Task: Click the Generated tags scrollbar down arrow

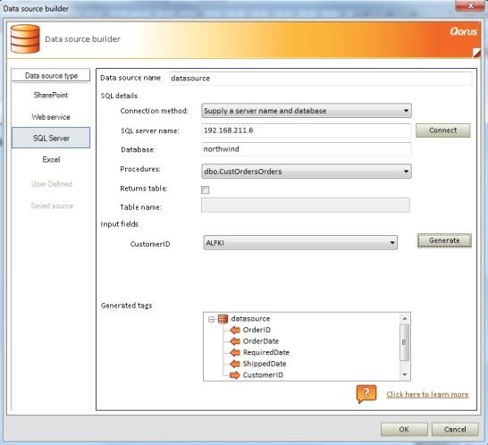Action: (405, 374)
